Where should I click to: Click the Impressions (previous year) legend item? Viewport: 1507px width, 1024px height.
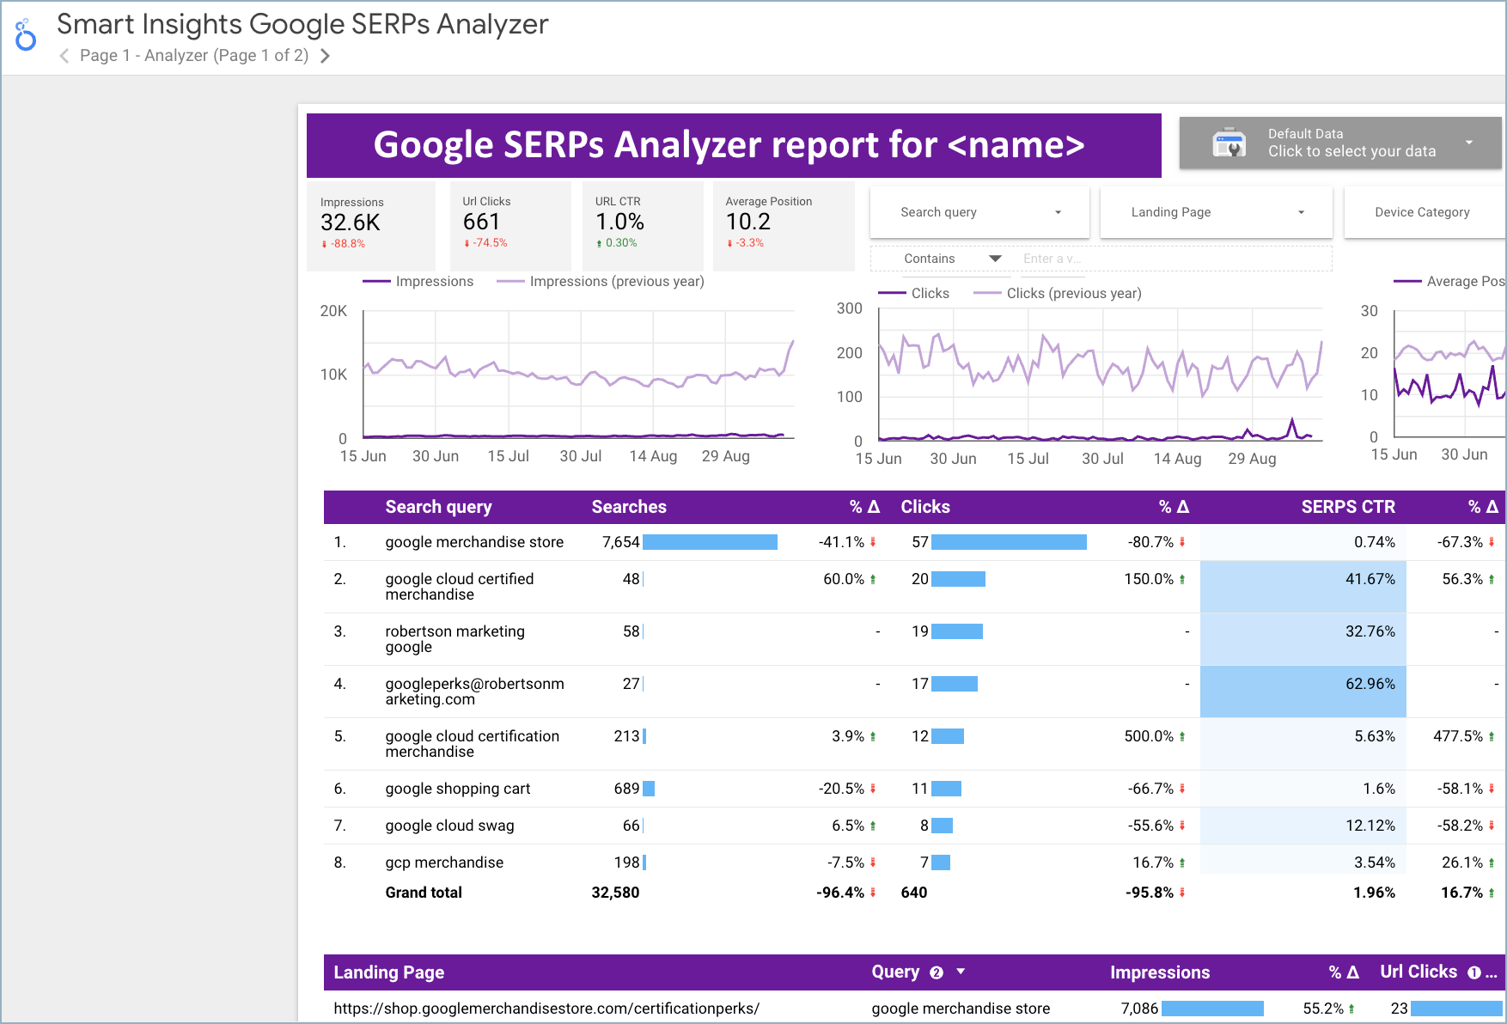(x=616, y=282)
